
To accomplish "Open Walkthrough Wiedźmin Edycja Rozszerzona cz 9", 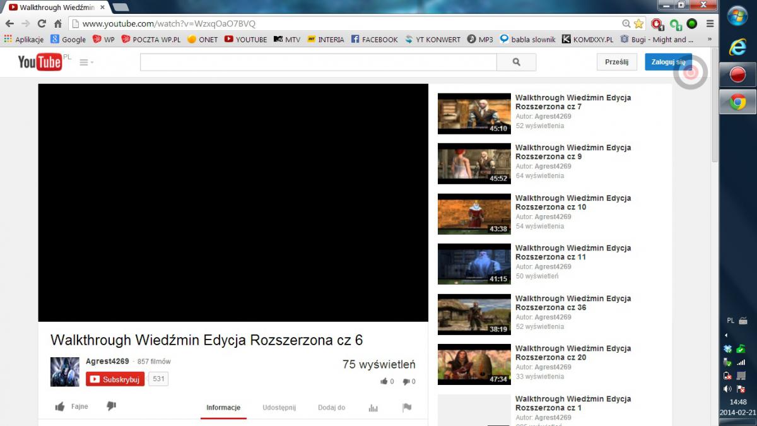I will tap(573, 152).
